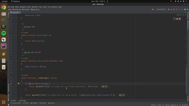Open the Terminal tool window
Image resolution: width=189 pixels, height=106 pixels.
tap(43, 103)
